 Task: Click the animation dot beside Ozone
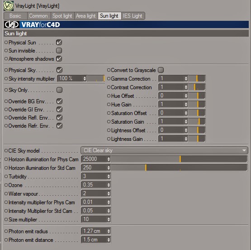(6, 185)
